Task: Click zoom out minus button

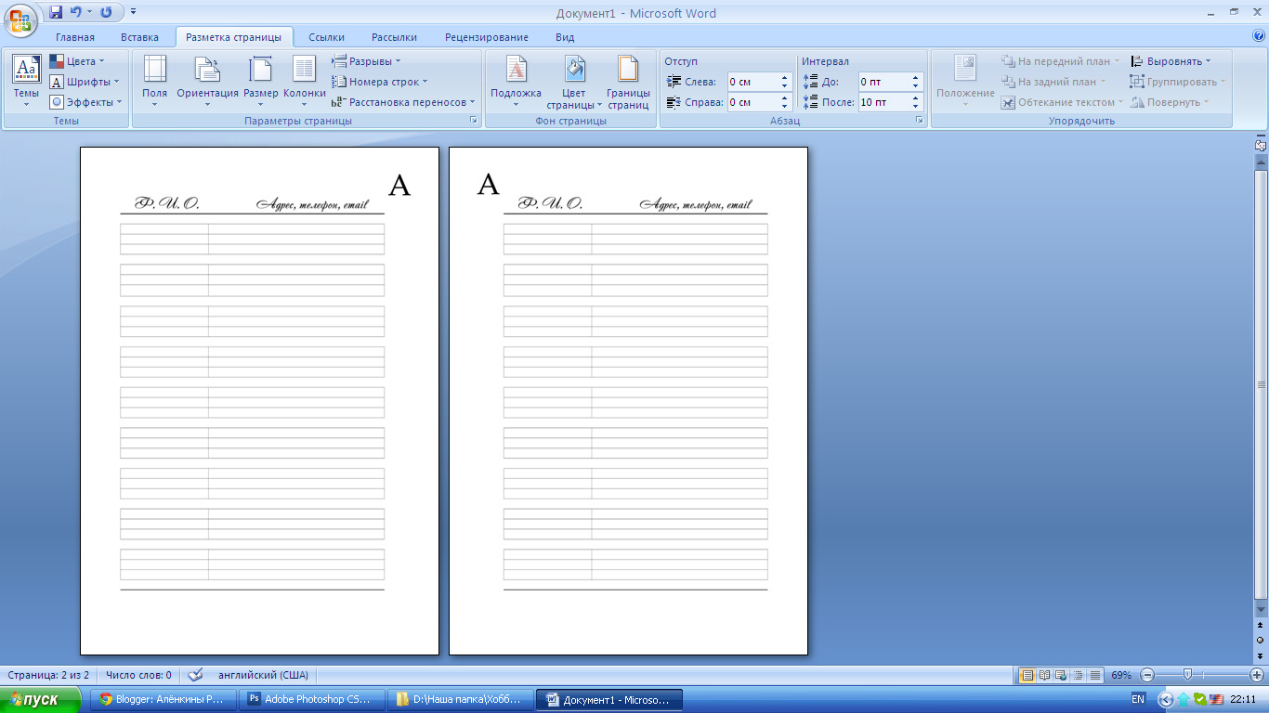Action: coord(1148,675)
